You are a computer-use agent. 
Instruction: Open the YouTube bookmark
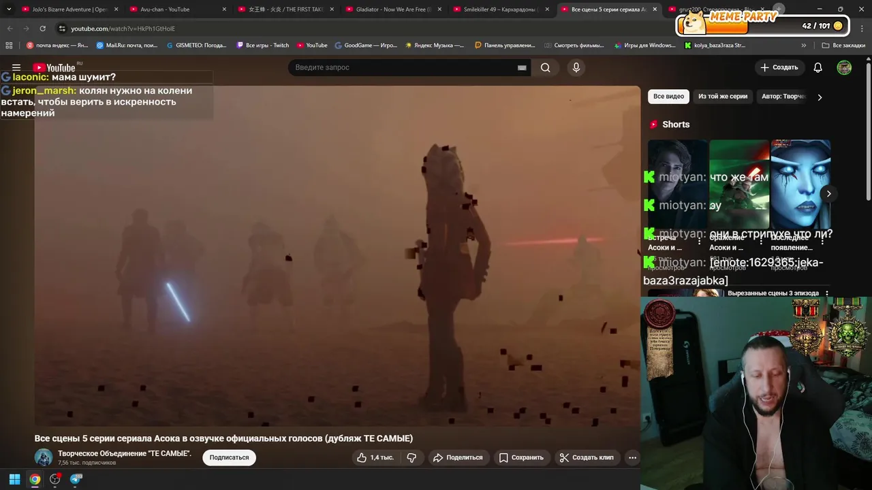click(x=312, y=46)
